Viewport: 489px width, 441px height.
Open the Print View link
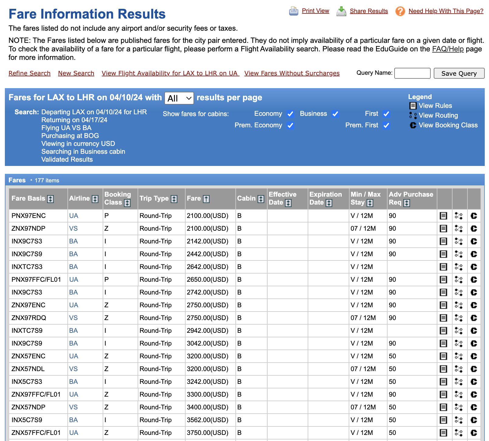coord(315,11)
